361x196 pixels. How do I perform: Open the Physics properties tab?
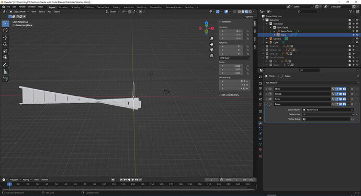tap(260, 133)
